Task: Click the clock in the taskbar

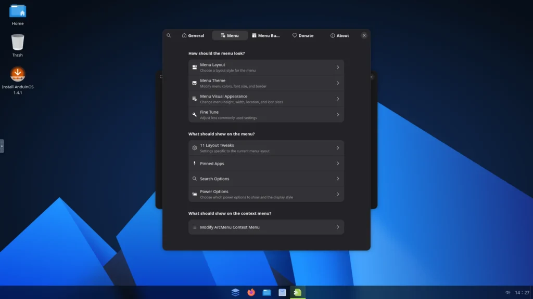Action: (x=522, y=293)
